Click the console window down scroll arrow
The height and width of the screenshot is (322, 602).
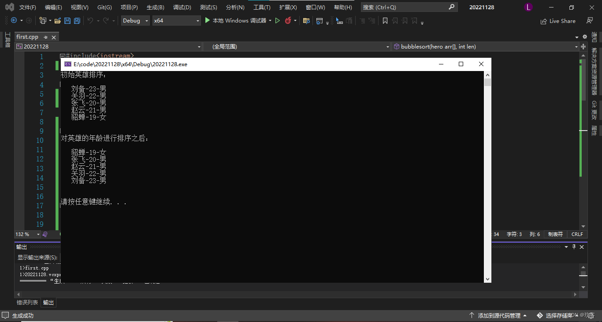487,279
